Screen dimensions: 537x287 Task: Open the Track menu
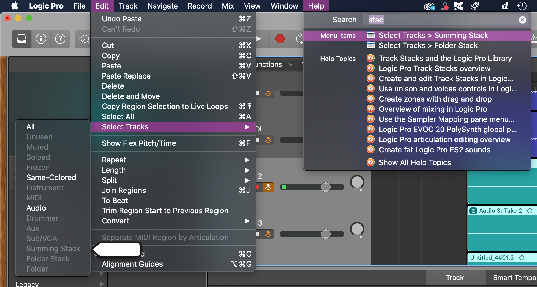point(128,6)
